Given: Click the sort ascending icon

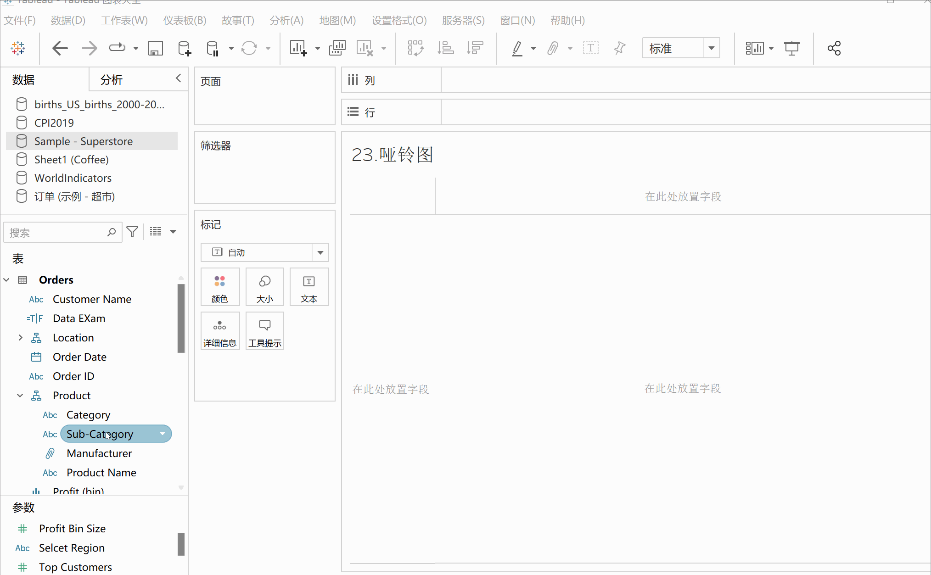Looking at the screenshot, I should coord(445,48).
